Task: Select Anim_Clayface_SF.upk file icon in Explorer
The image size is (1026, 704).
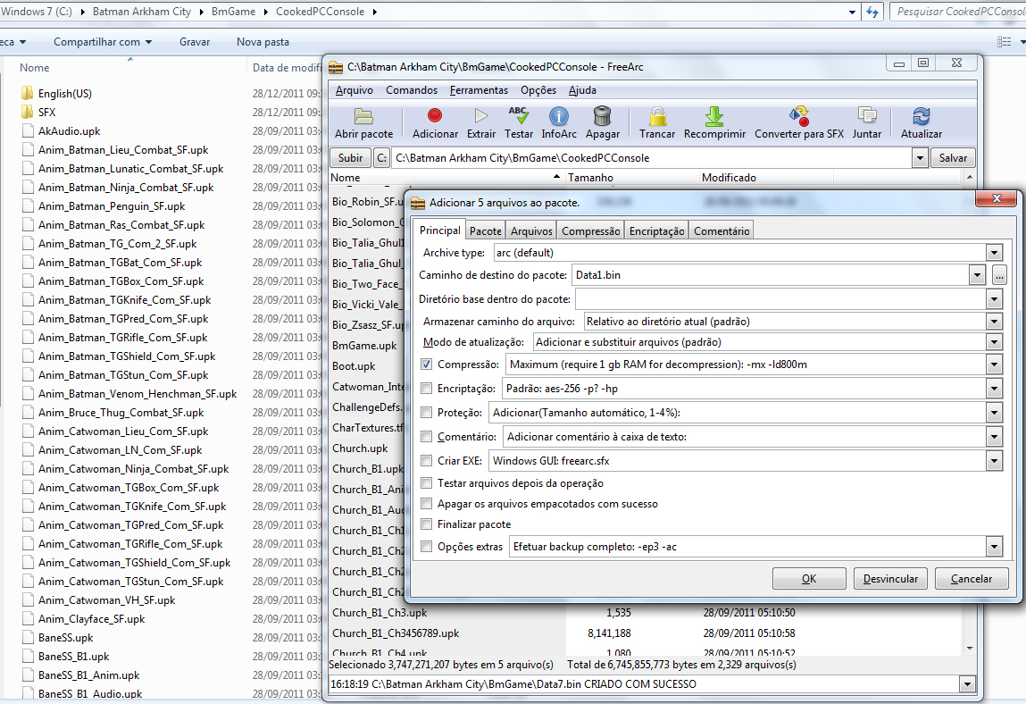Action: [28, 619]
